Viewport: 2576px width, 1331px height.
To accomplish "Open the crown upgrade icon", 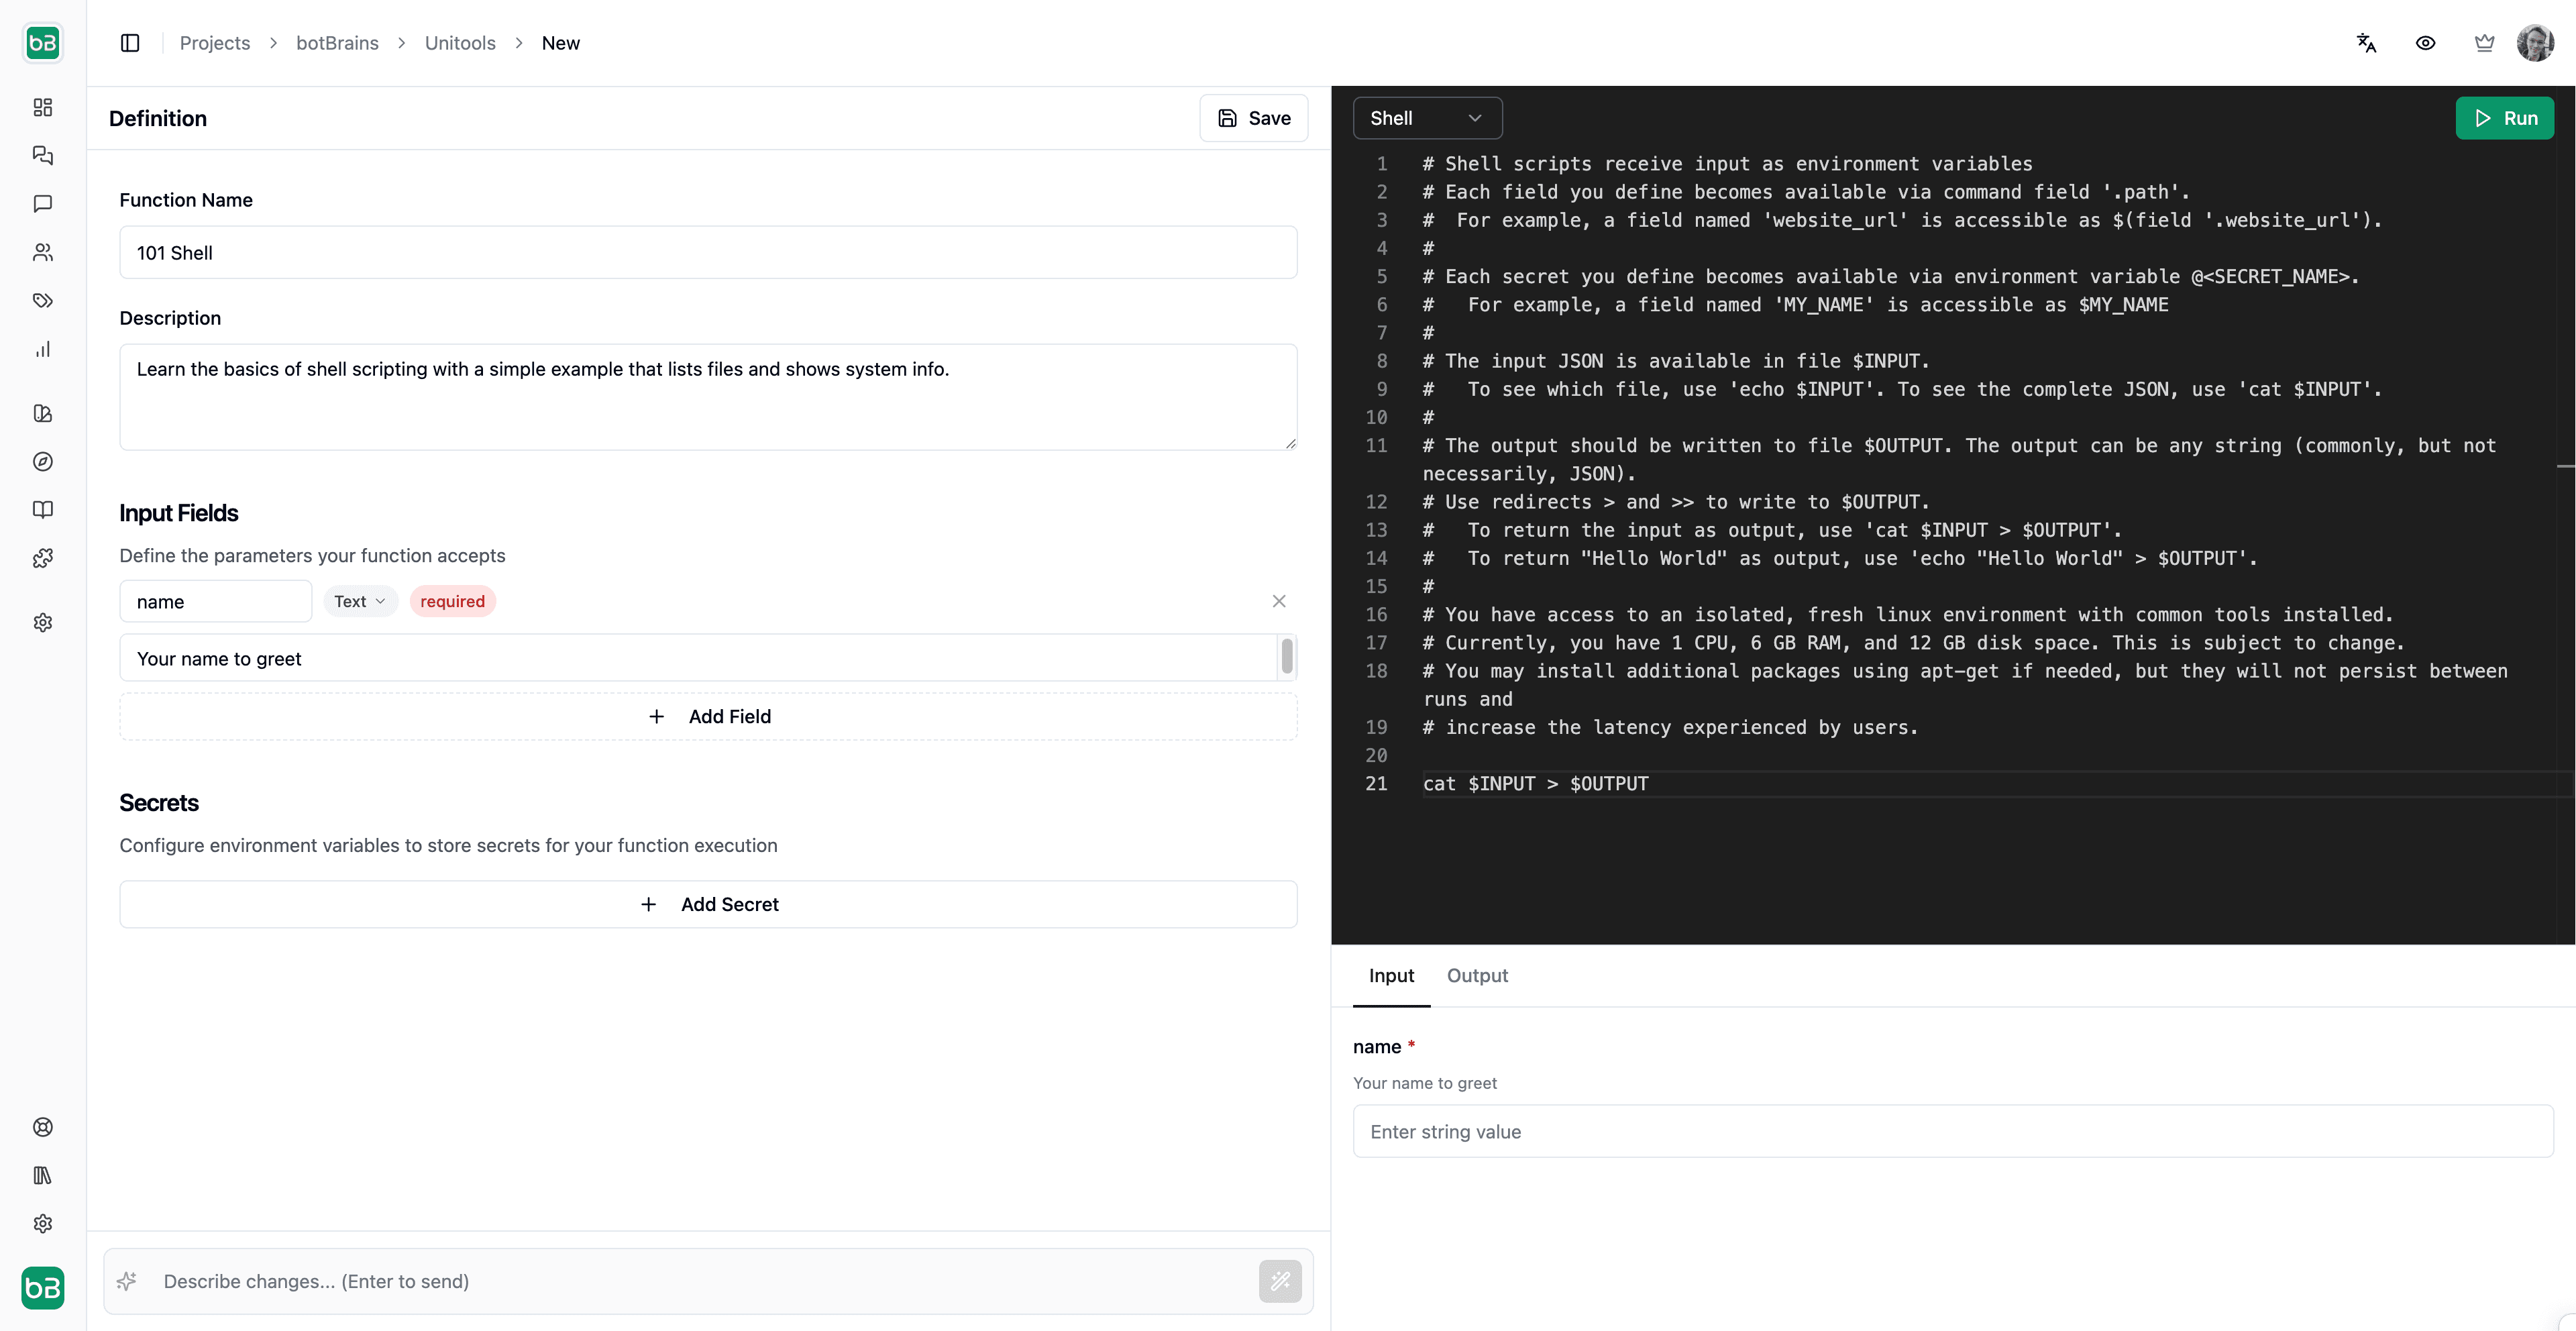I will click(2485, 43).
